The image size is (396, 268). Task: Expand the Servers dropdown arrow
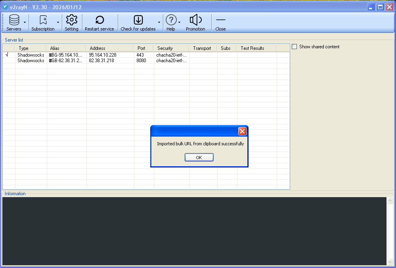(25, 23)
